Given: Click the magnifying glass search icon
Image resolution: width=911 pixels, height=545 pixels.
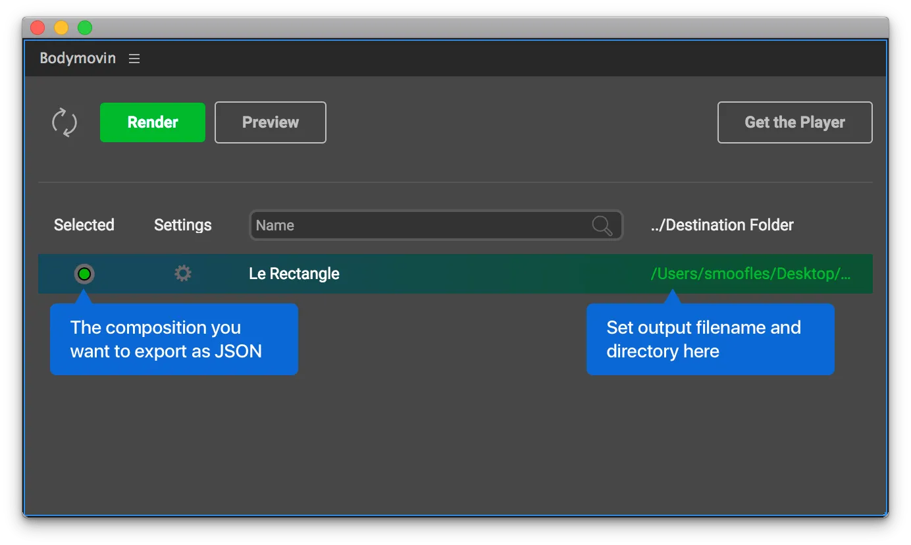Looking at the screenshot, I should [602, 226].
